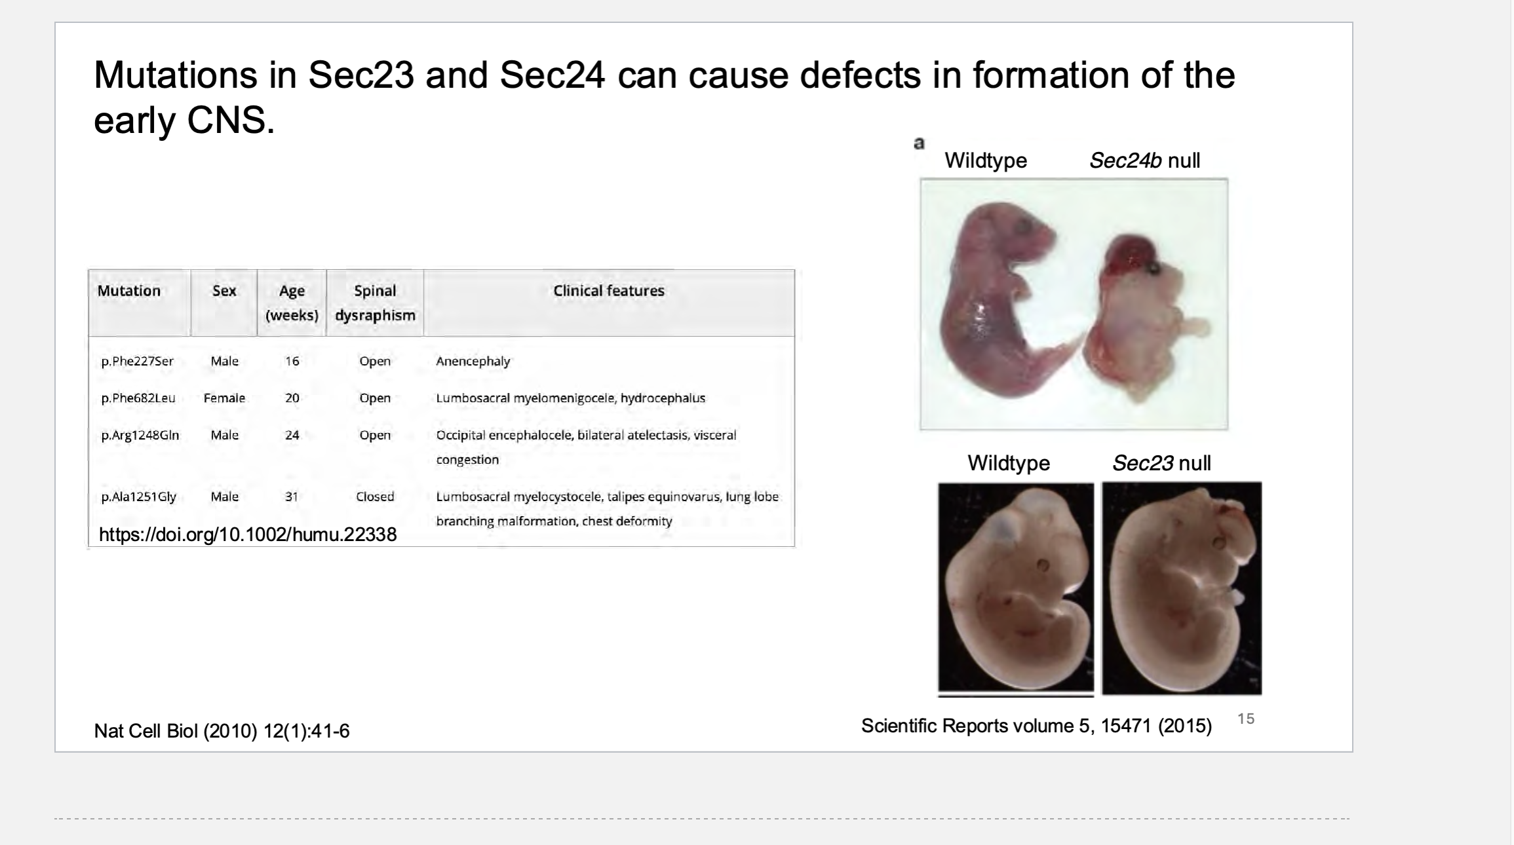Click the Wildtype and Sec24b null pup image
Image resolution: width=1514 pixels, height=845 pixels.
coord(1074,304)
